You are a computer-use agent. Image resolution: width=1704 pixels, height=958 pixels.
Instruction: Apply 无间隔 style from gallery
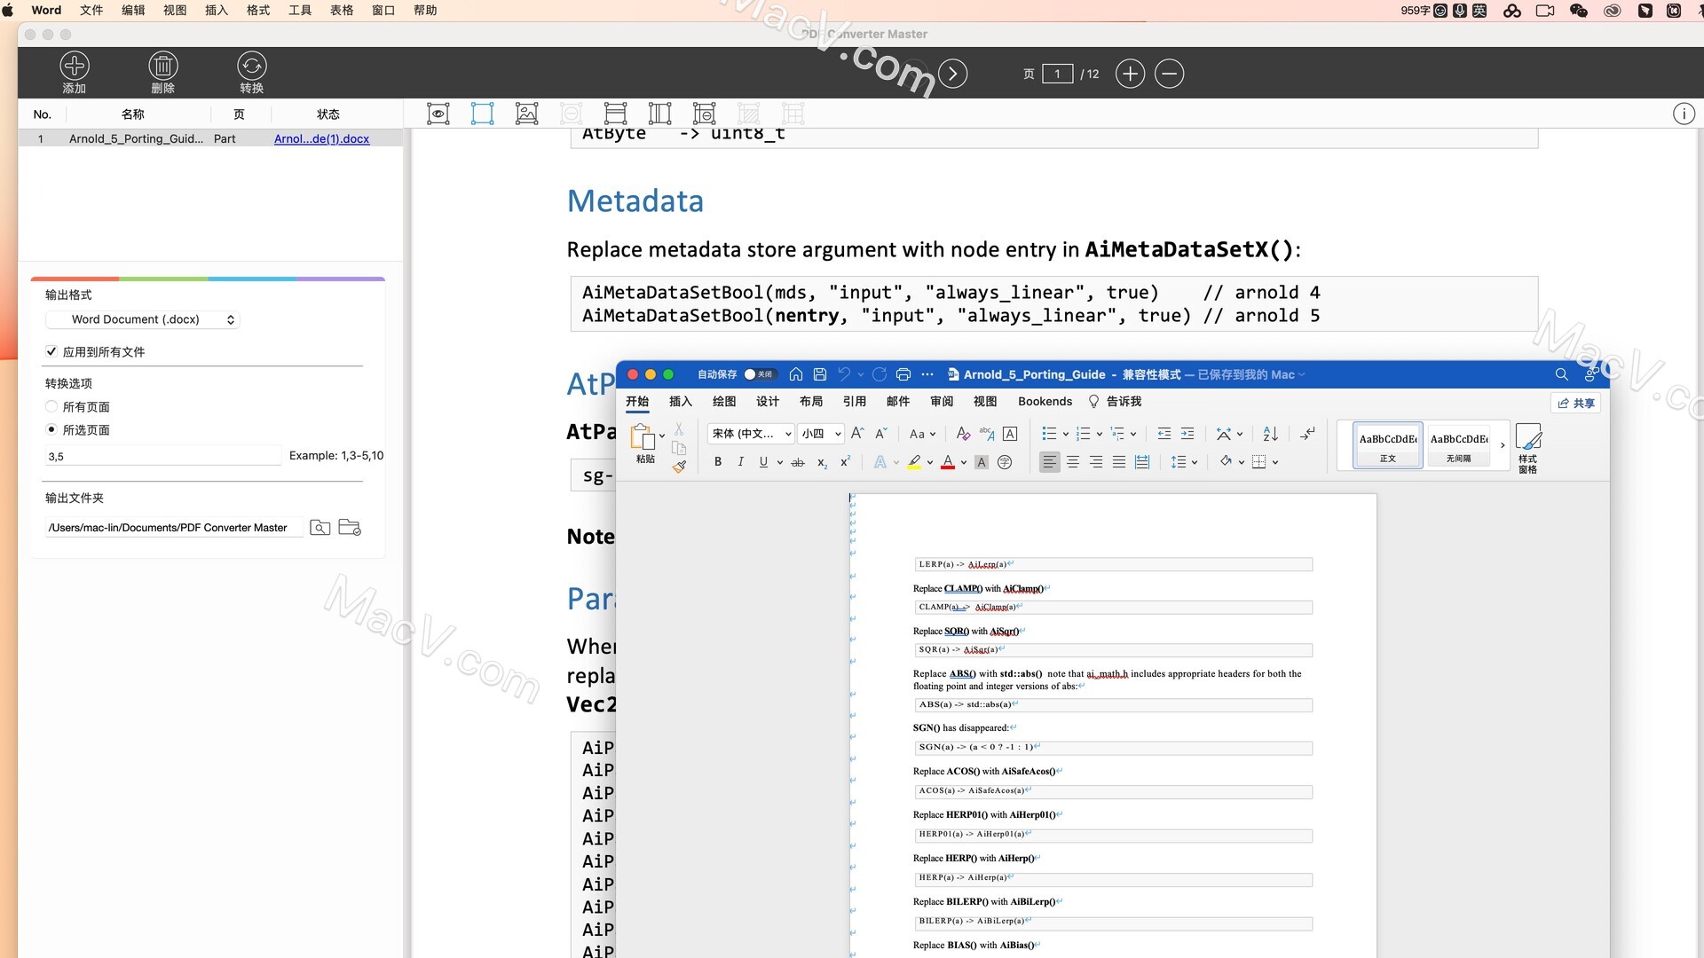(1459, 445)
